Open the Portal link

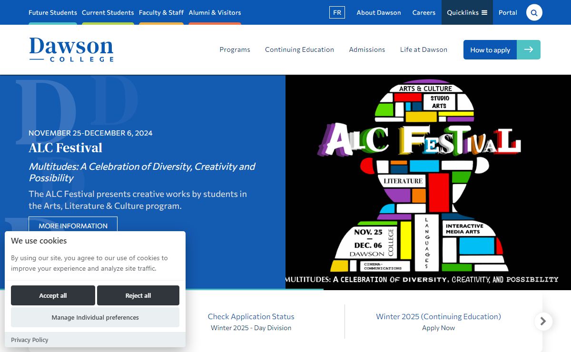click(x=508, y=13)
